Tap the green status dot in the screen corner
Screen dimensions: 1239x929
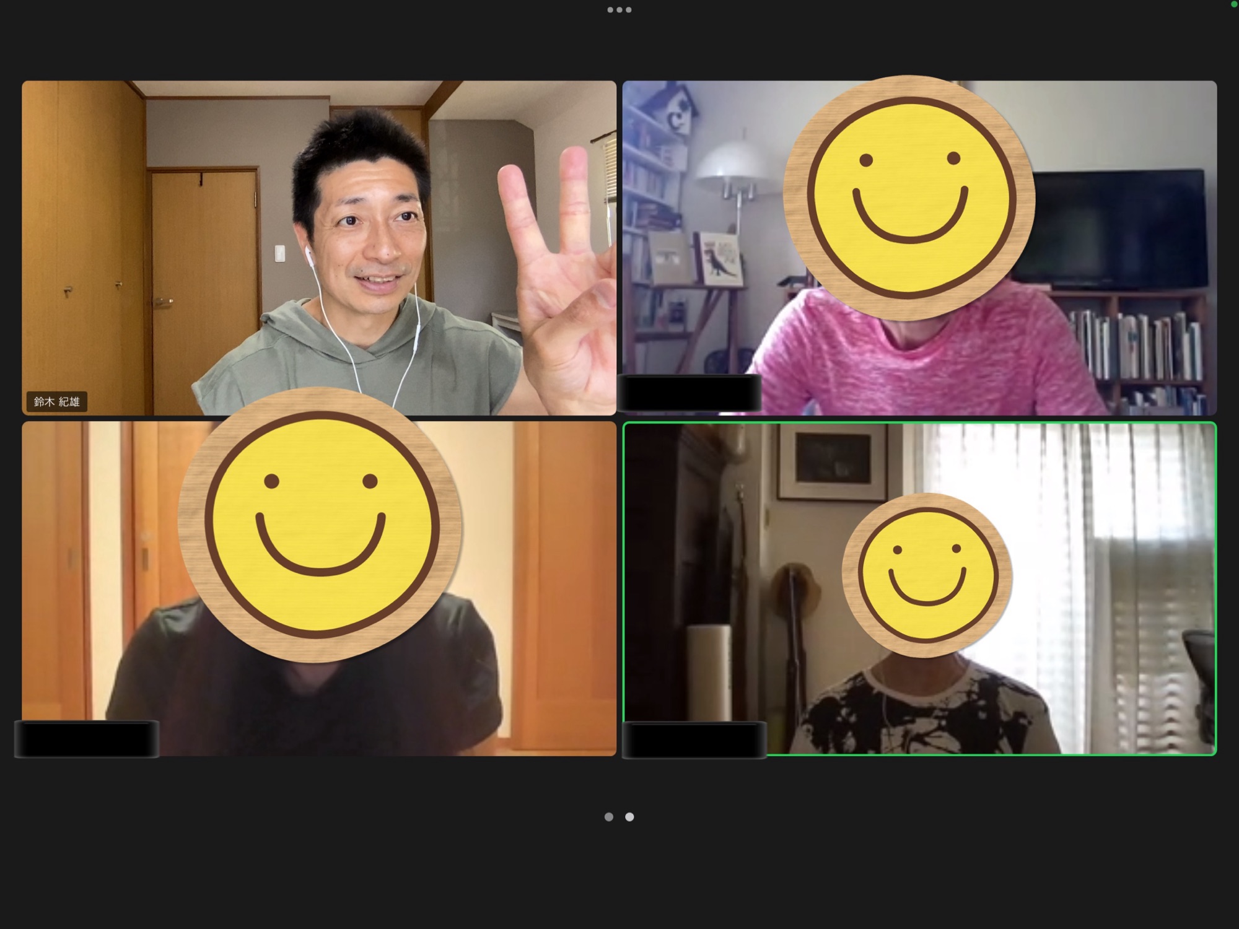click(x=1233, y=4)
